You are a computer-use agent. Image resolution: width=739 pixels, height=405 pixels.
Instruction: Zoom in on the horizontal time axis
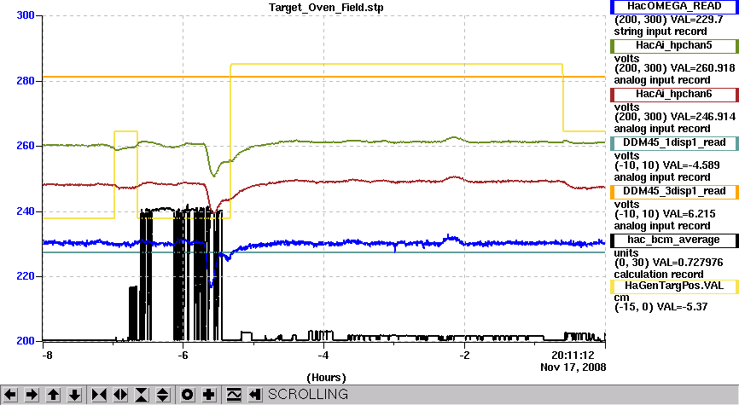98,394
